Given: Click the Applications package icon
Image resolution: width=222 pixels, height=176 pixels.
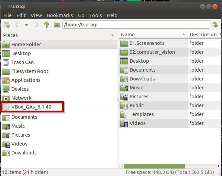Looking at the screenshot, I should (6, 80).
